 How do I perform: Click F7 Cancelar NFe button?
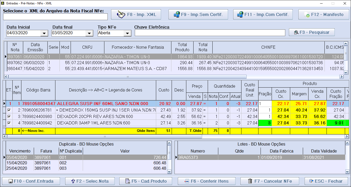pos(270,181)
